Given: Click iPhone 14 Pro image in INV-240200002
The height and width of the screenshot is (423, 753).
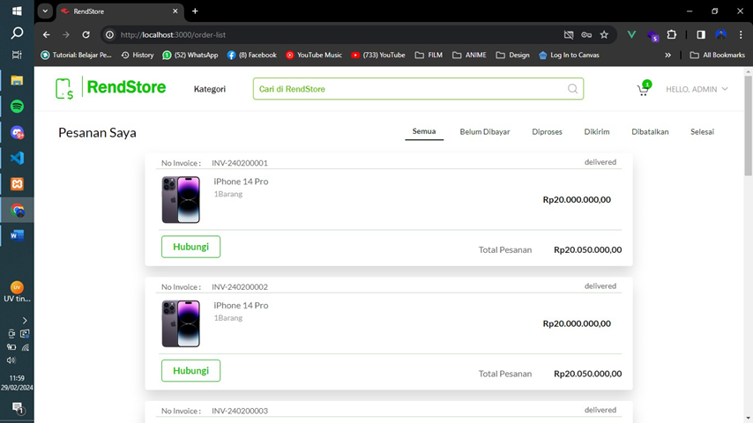Looking at the screenshot, I should pos(181,323).
